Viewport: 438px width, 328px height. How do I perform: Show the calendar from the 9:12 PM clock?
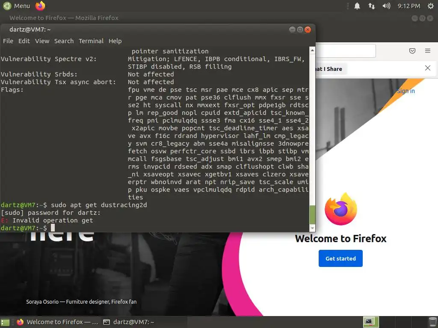point(408,6)
